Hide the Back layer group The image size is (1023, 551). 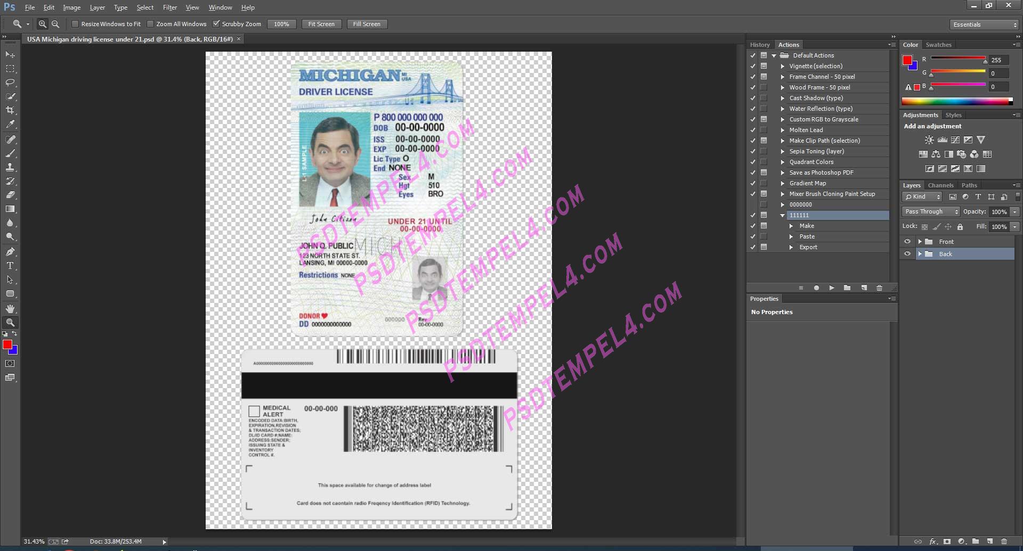click(x=907, y=254)
